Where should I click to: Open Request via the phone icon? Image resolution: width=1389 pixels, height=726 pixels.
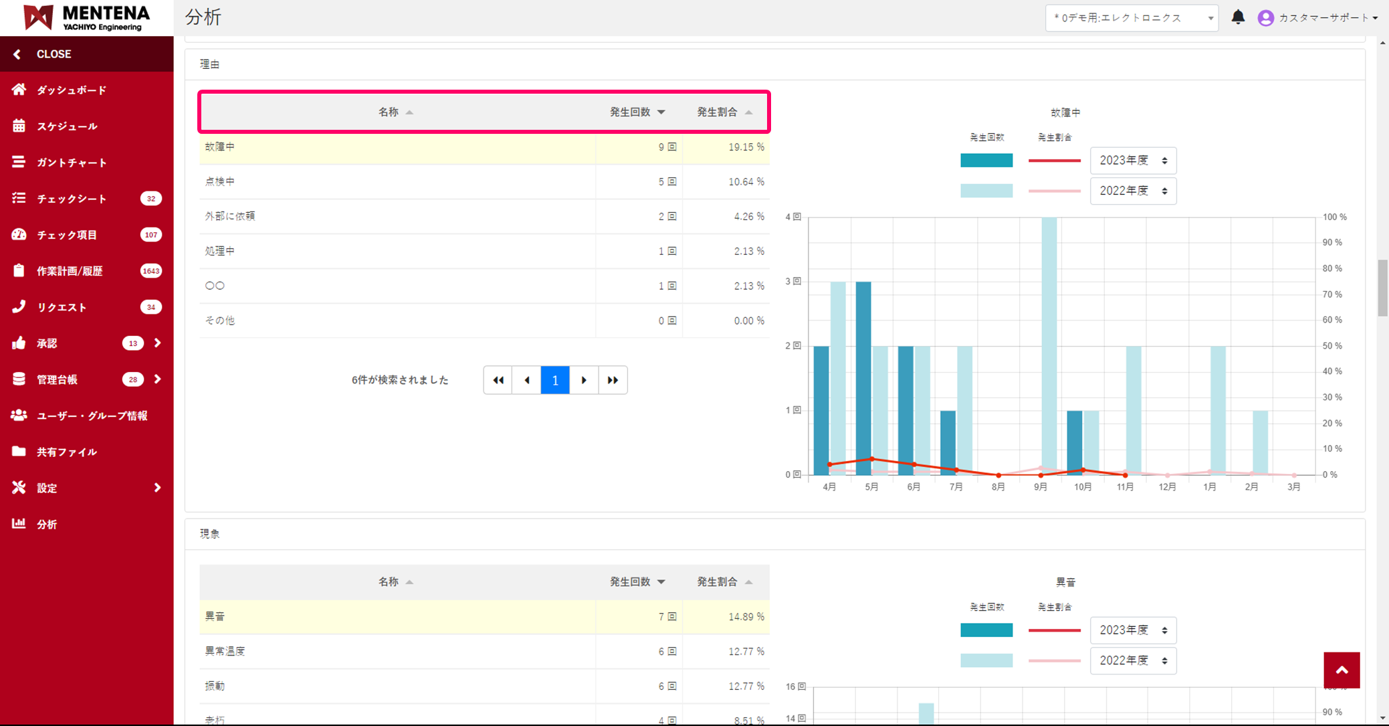(19, 306)
